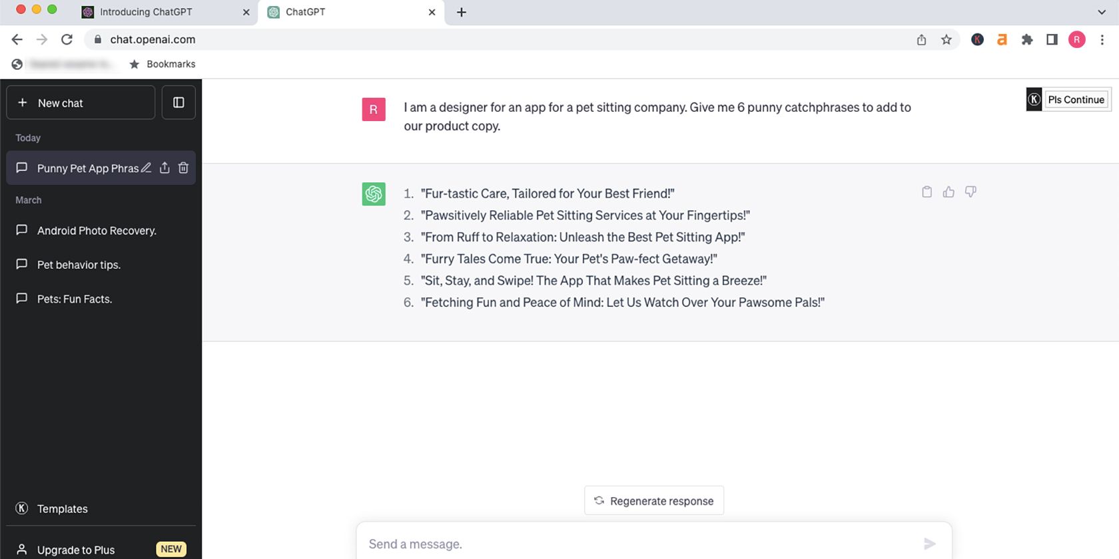1119x559 pixels.
Task: Rename the Punny Pet App chat with the pencil icon
Action: click(147, 168)
